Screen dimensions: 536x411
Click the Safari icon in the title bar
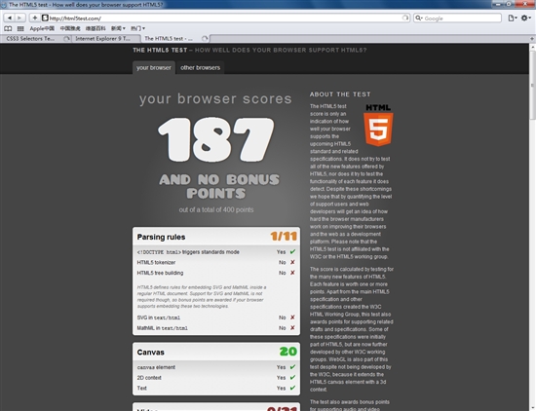point(4,5)
